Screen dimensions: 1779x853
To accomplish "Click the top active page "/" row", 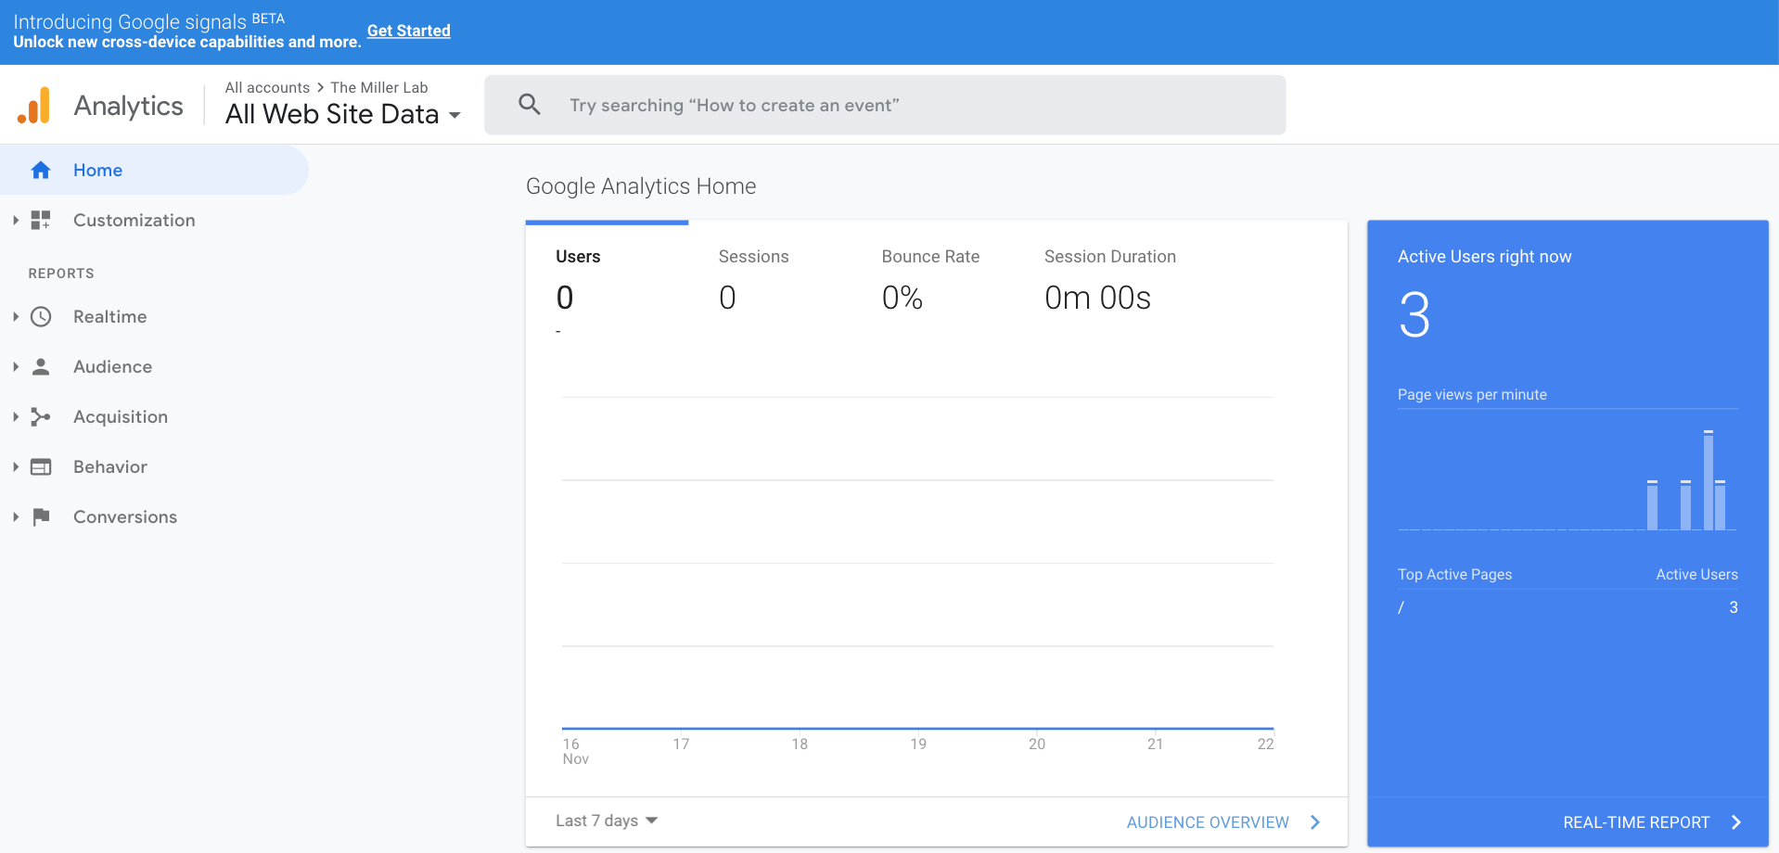I will (x=1568, y=607).
